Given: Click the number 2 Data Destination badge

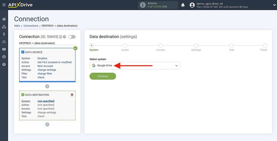Looking at the screenshot, I should [x=23, y=95].
